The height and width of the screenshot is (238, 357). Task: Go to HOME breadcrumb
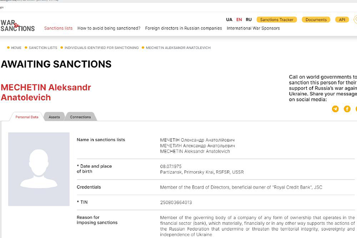coord(16,48)
